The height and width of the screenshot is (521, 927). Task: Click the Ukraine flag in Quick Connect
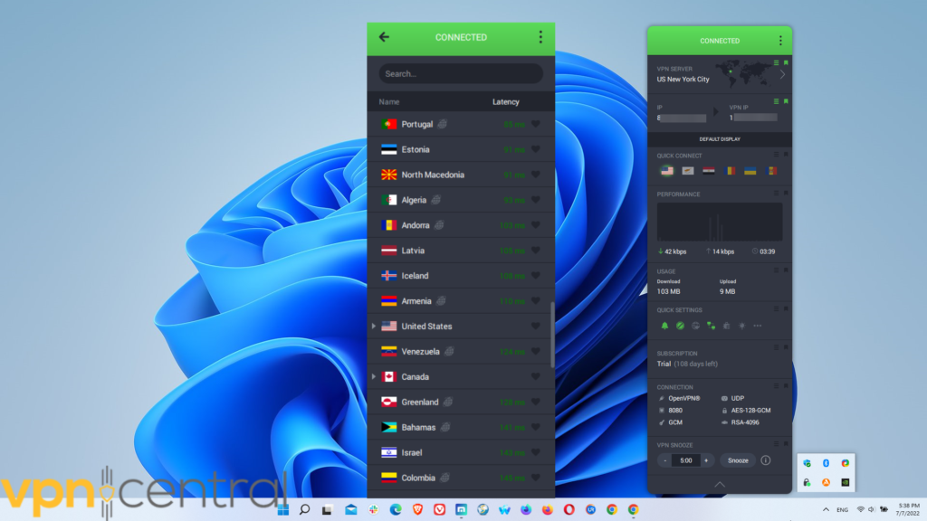750,170
